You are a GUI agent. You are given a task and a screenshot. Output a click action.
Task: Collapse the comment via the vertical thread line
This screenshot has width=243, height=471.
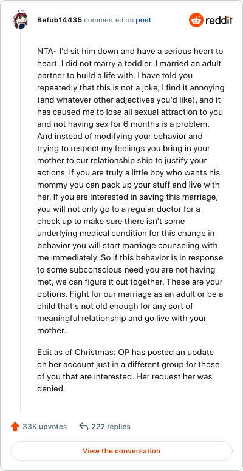pos(20,221)
